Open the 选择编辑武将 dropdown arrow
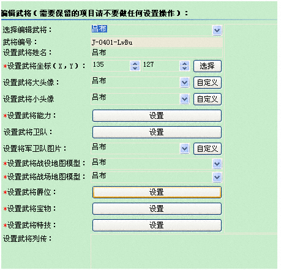The image size is (281, 270). point(217,31)
